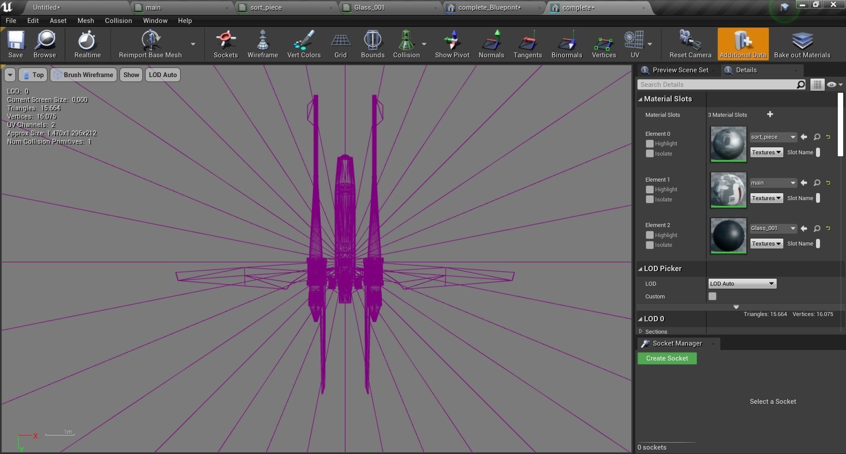
Task: Open Reimport Base Mesh options arrow
Action: 193,44
